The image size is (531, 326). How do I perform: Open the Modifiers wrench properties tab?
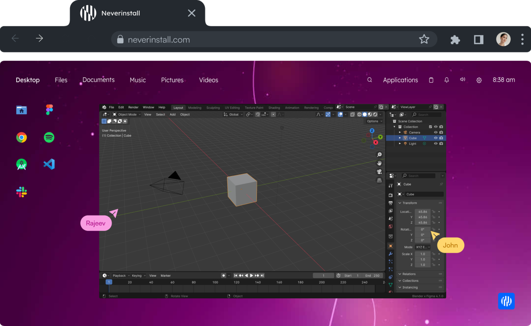click(x=391, y=254)
